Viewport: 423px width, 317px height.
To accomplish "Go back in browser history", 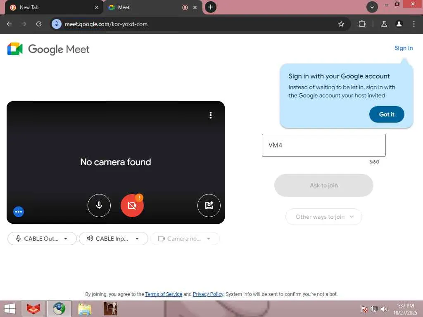I will 9,24.
